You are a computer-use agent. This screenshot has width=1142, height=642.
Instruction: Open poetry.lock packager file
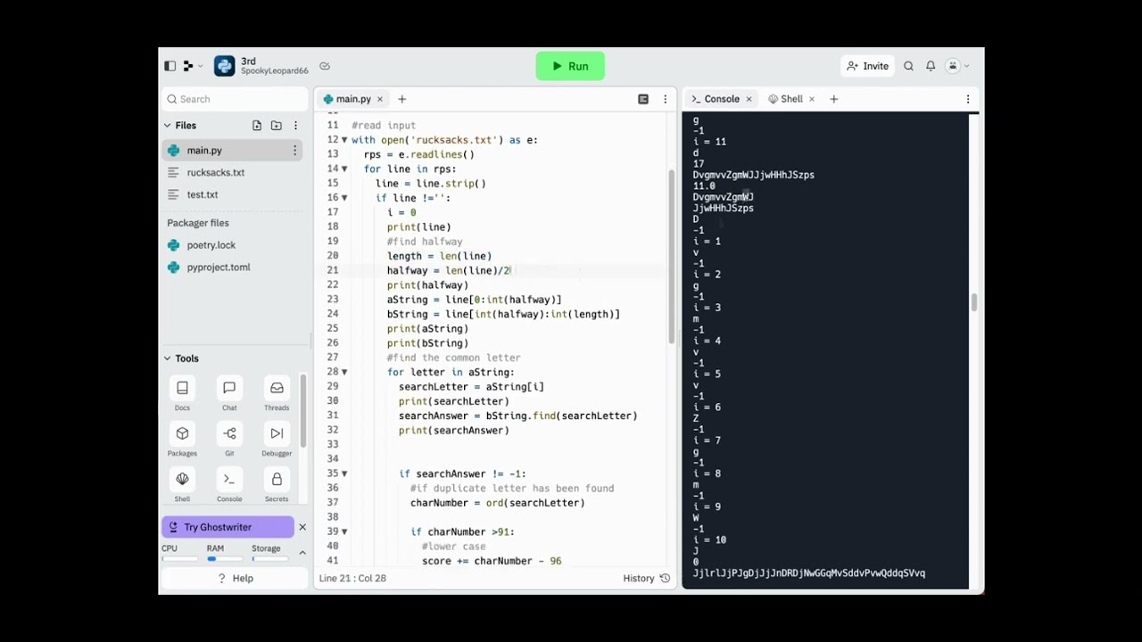[x=232, y=245]
